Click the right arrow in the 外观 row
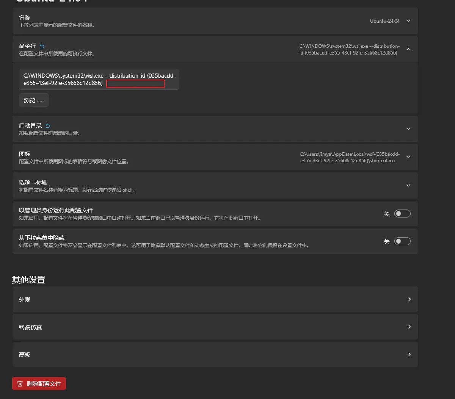 (409, 299)
